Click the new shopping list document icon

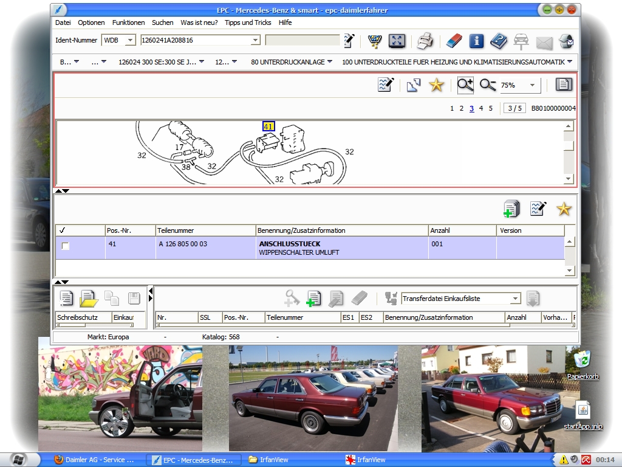66,298
